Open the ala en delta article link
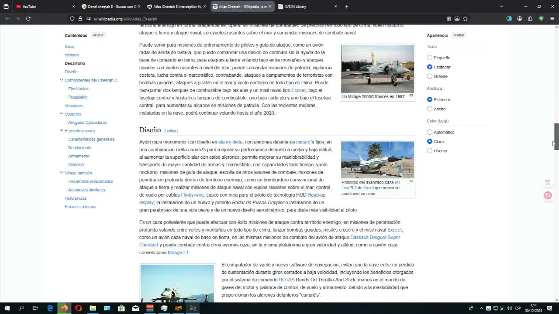This screenshot has height=314, width=559. [x=230, y=142]
